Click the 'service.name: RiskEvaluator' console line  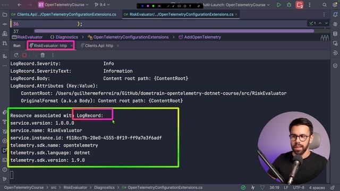[46, 131]
